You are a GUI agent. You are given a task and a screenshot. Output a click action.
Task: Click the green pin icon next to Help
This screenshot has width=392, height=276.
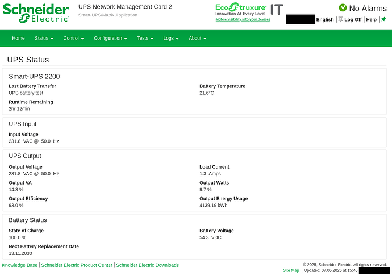click(383, 19)
